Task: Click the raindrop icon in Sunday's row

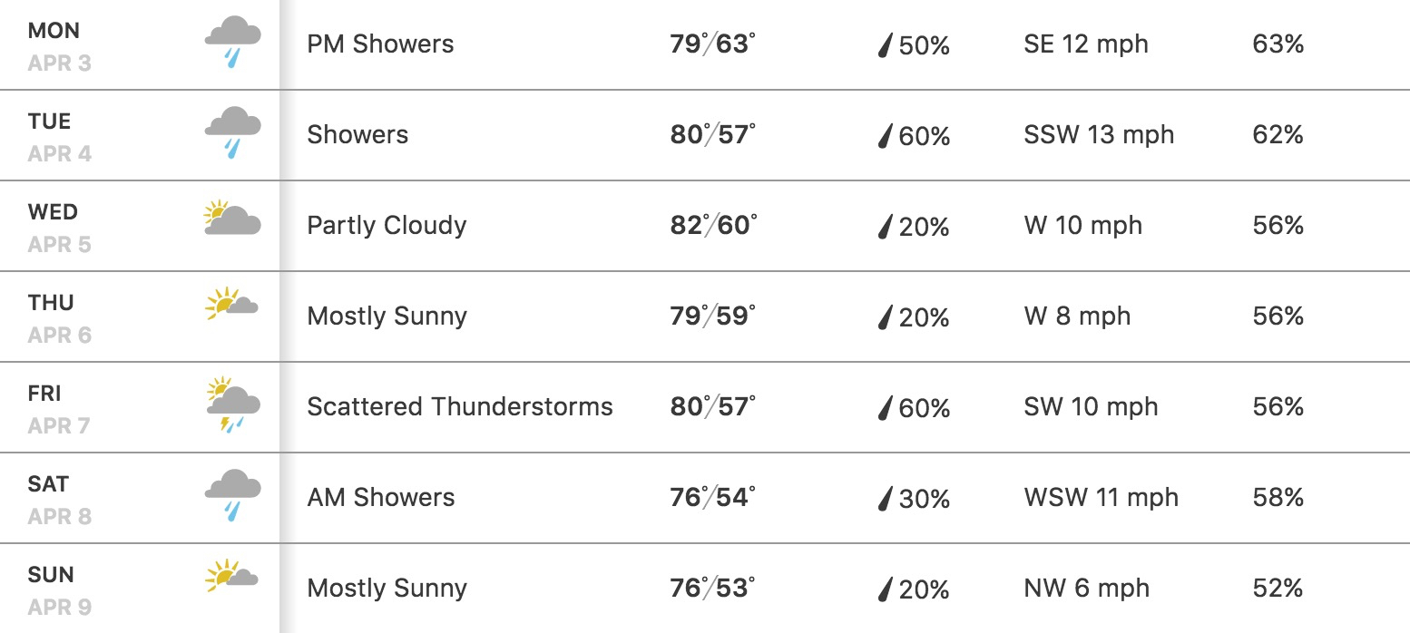Action: click(886, 589)
